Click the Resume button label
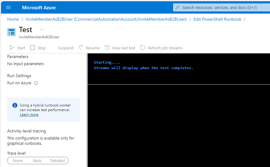270x167 pixels. pyautogui.click(x=93, y=48)
